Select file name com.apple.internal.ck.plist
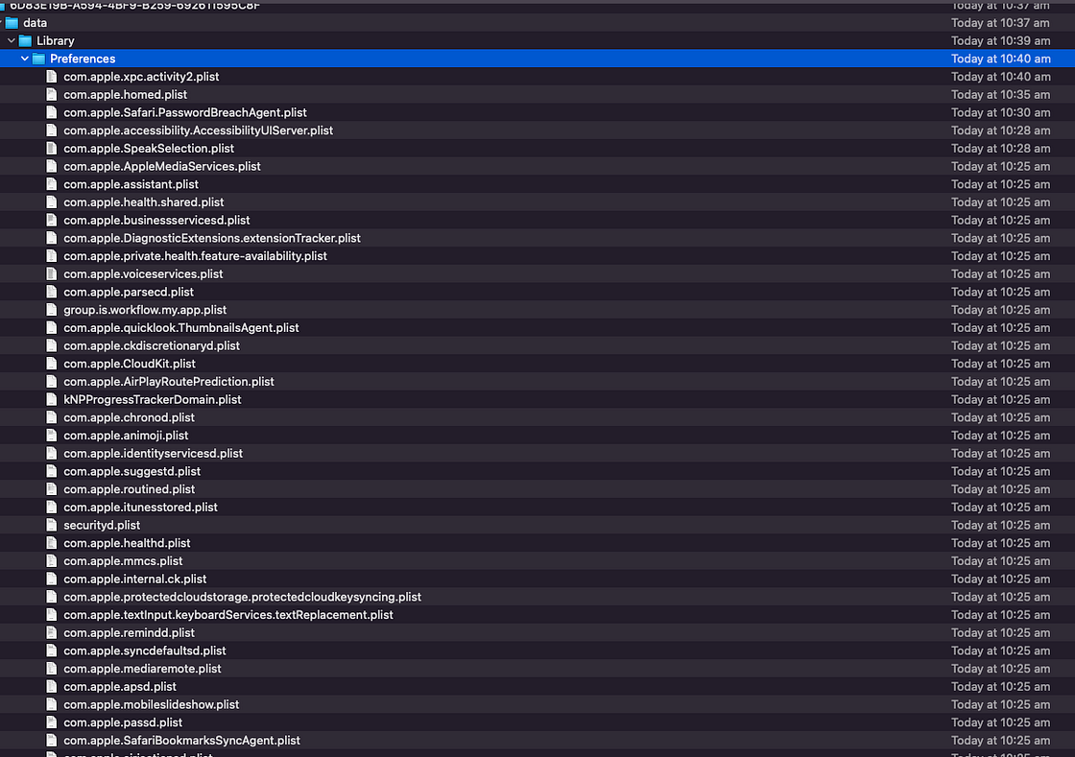Screen dimensions: 1075x757 (x=135, y=579)
